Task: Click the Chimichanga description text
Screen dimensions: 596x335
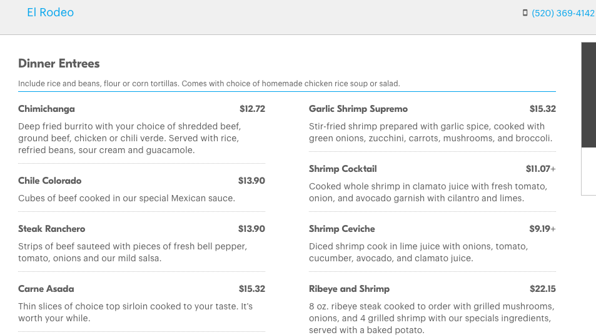Action: click(x=129, y=138)
